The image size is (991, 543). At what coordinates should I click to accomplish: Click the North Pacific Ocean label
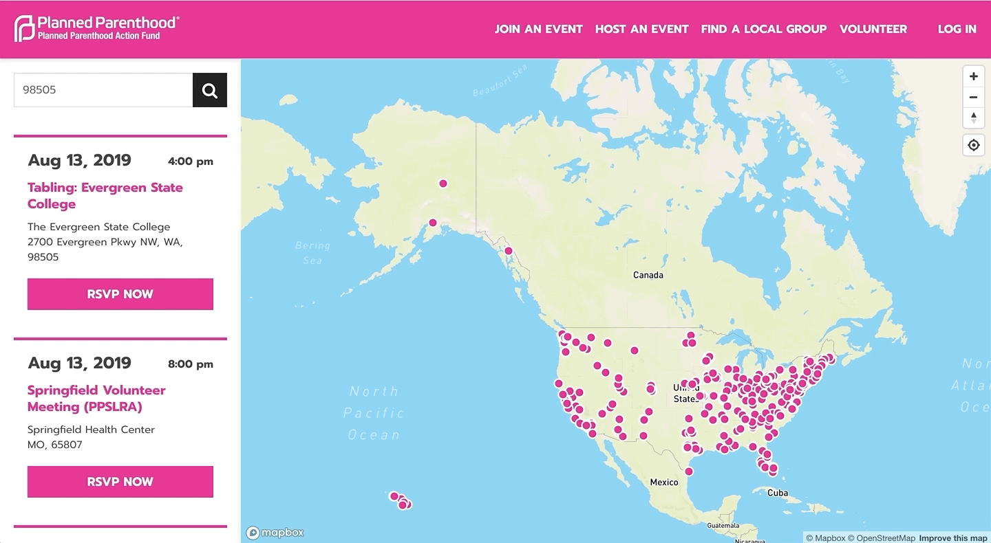[x=373, y=413]
